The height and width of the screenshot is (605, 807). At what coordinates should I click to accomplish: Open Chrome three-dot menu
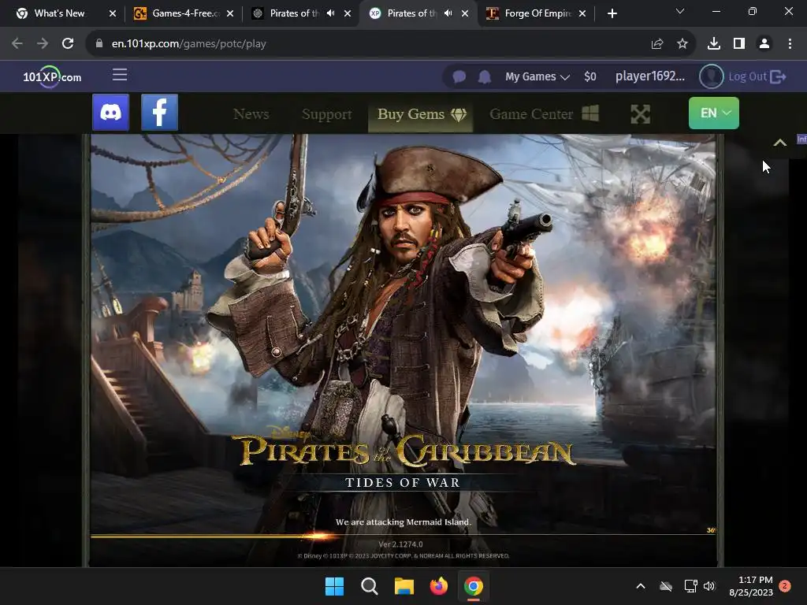pos(790,44)
